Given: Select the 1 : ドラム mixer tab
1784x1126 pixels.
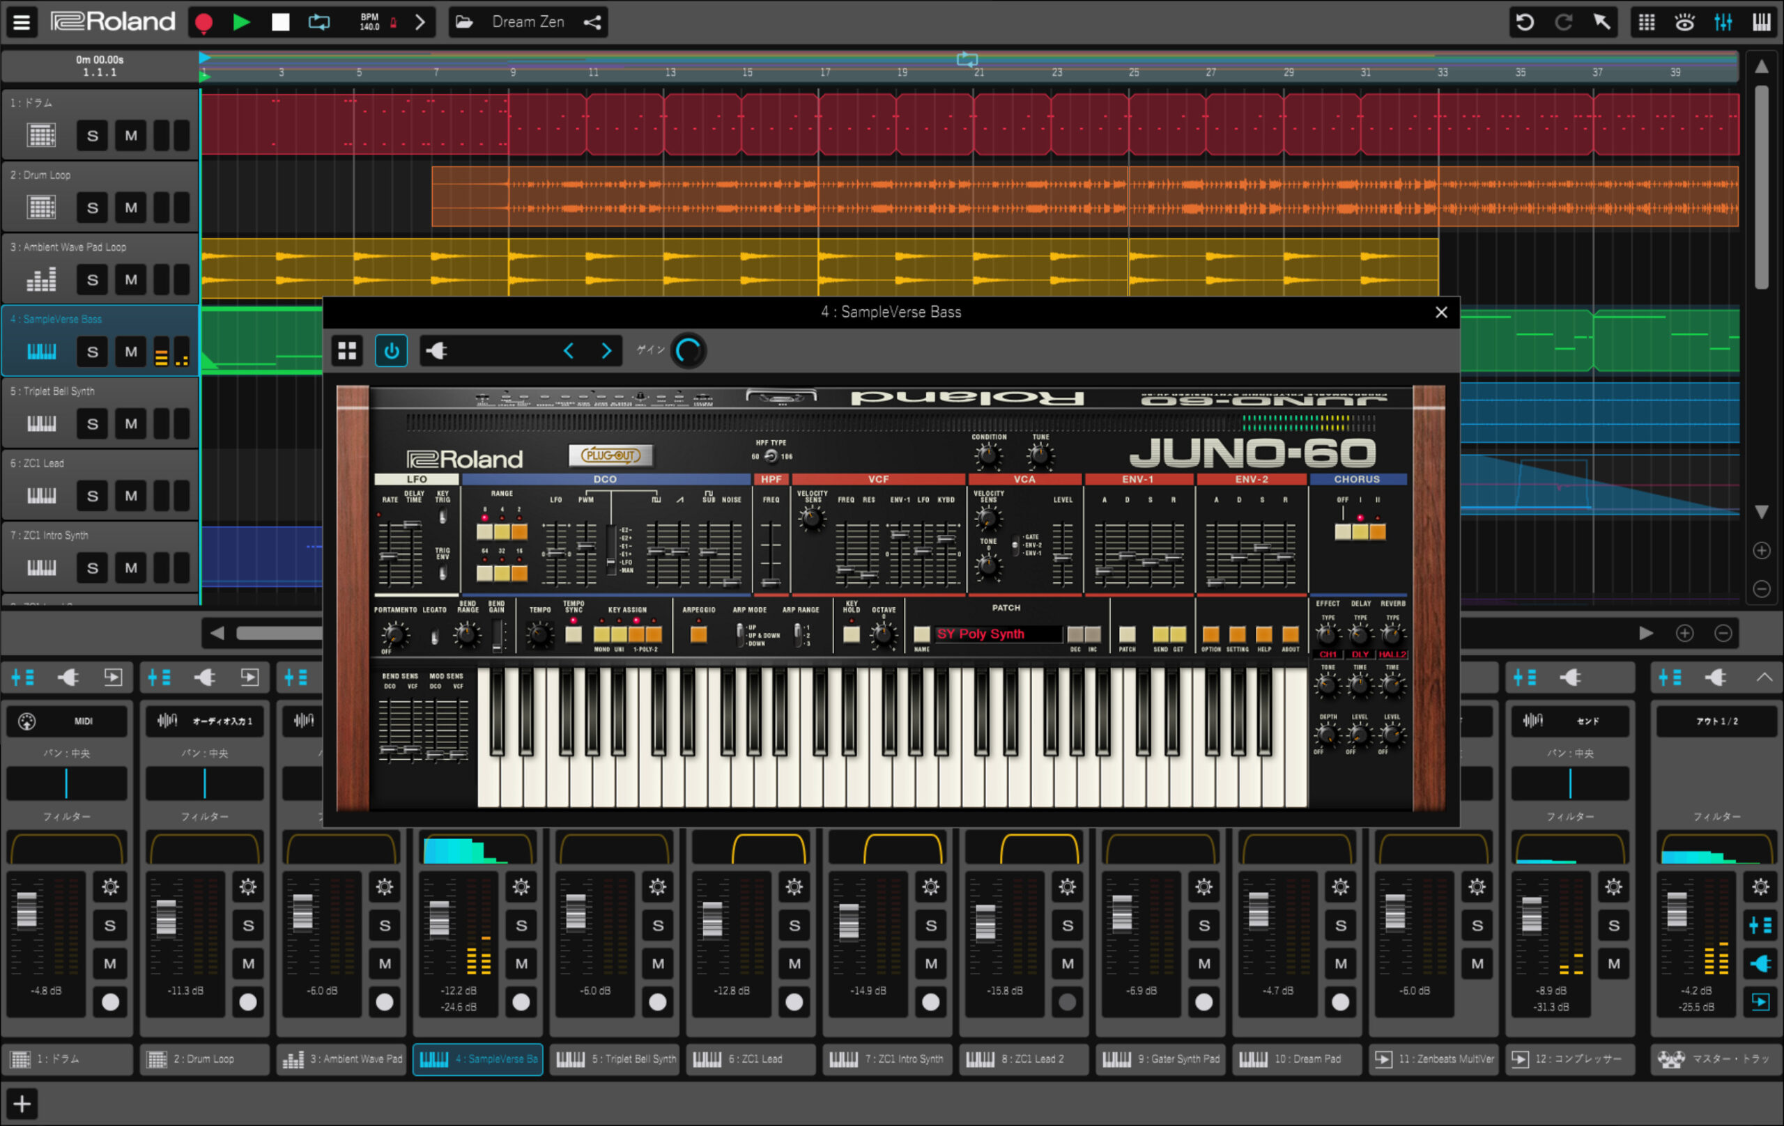Looking at the screenshot, I should pyautogui.click(x=68, y=1059).
